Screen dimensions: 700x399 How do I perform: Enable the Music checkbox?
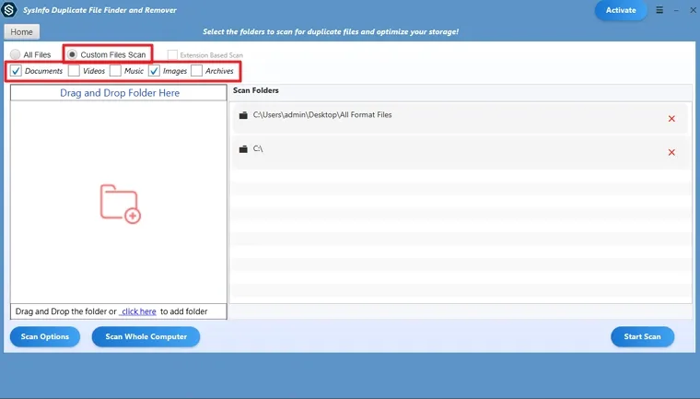pyautogui.click(x=115, y=71)
